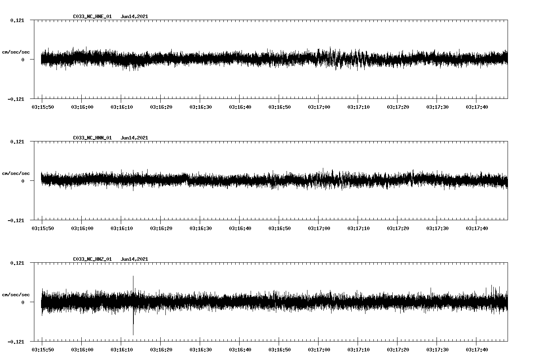The width and height of the screenshot is (536, 364).
Task: Click 03:16:30 time label under HNZ plot
Action: [201, 349]
